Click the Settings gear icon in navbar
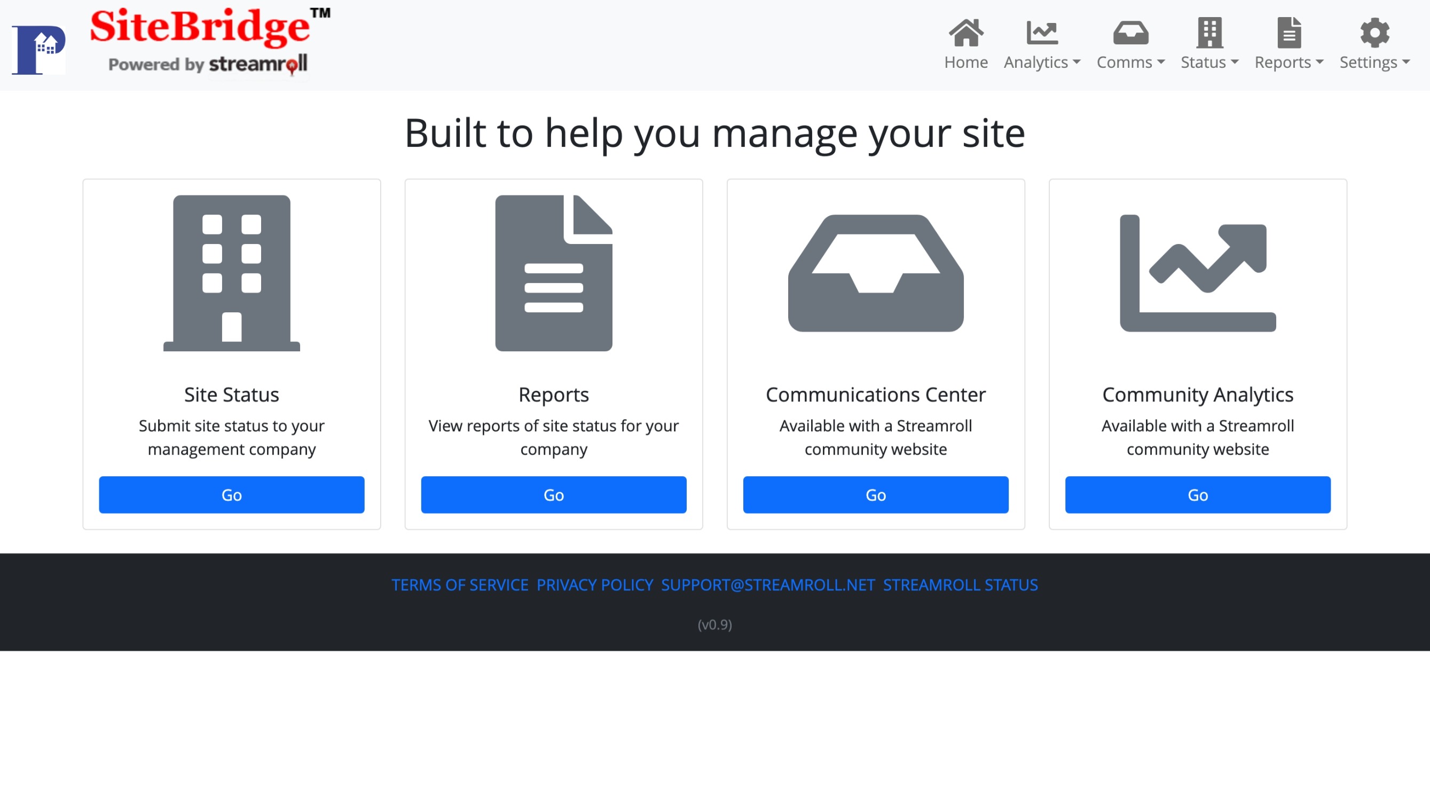The image size is (1430, 804). tap(1375, 33)
